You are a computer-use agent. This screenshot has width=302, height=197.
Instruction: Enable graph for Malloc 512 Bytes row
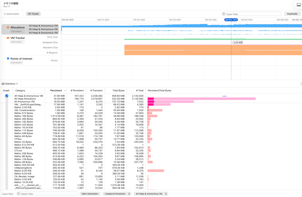tap(7, 113)
